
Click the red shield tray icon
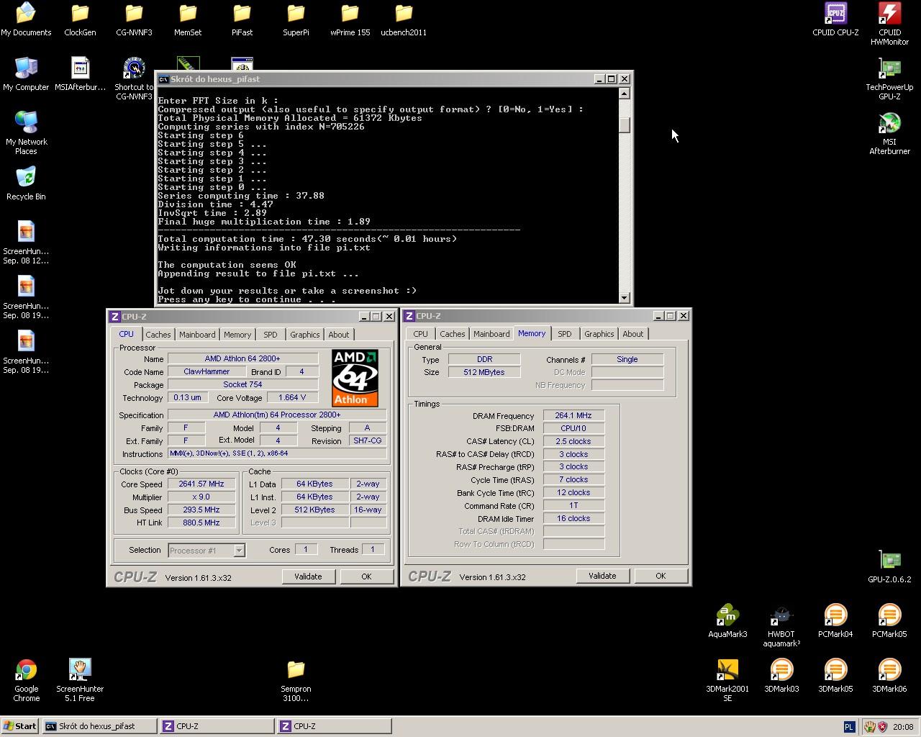point(882,727)
